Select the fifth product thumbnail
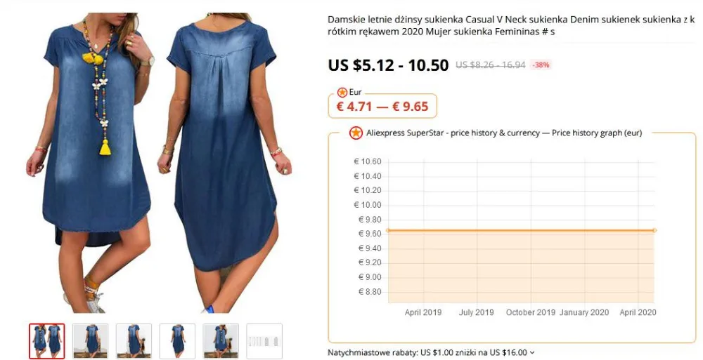 pyautogui.click(x=221, y=341)
